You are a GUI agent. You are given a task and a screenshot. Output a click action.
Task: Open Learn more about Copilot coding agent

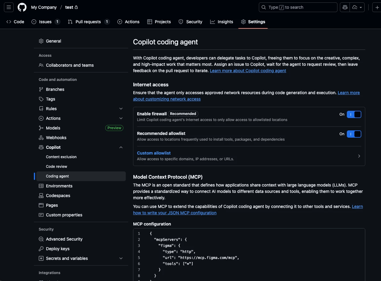[248, 71]
